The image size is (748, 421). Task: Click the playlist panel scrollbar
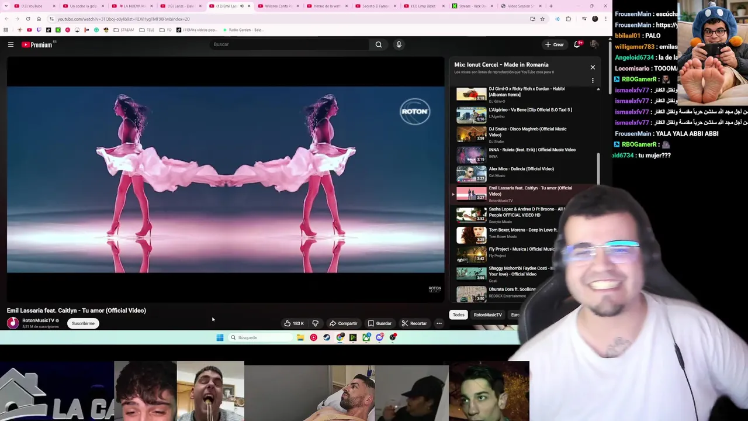pyautogui.click(x=598, y=170)
